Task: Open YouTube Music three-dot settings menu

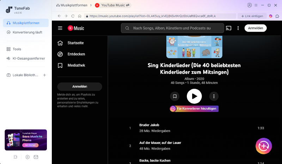Action: 238,28
